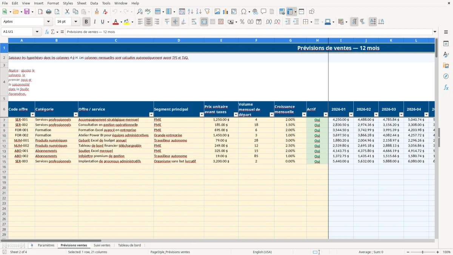Screen dimensions: 453x255
Task: Click Sum sigma button
Action: coord(53,32)
